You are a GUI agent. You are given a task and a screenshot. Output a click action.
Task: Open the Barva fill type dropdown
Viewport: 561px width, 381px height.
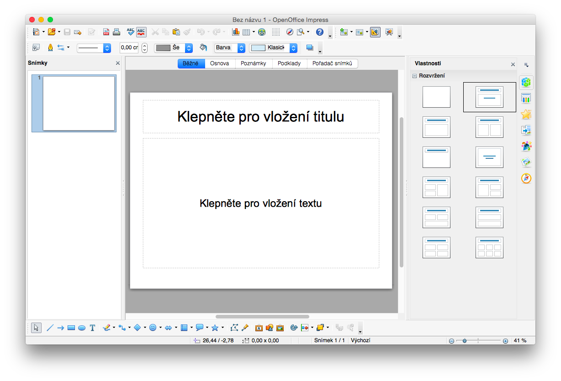[x=241, y=47]
